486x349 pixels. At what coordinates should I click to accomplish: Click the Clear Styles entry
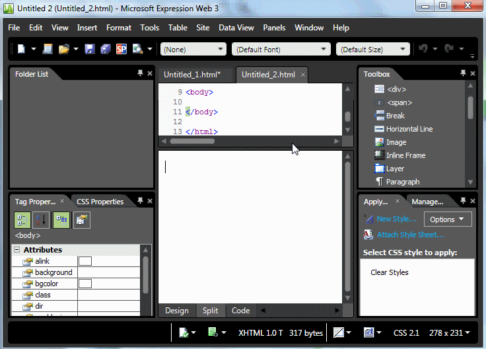390,272
